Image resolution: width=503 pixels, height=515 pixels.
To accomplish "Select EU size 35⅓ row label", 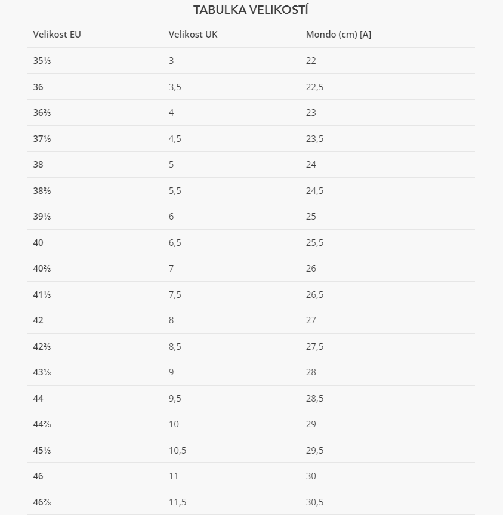I will pyautogui.click(x=42, y=61).
